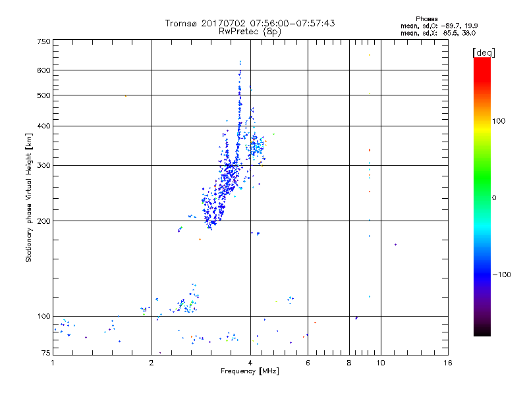The image size is (527, 395).
Task: Click the '400' y-axis label
Action: tap(43, 126)
